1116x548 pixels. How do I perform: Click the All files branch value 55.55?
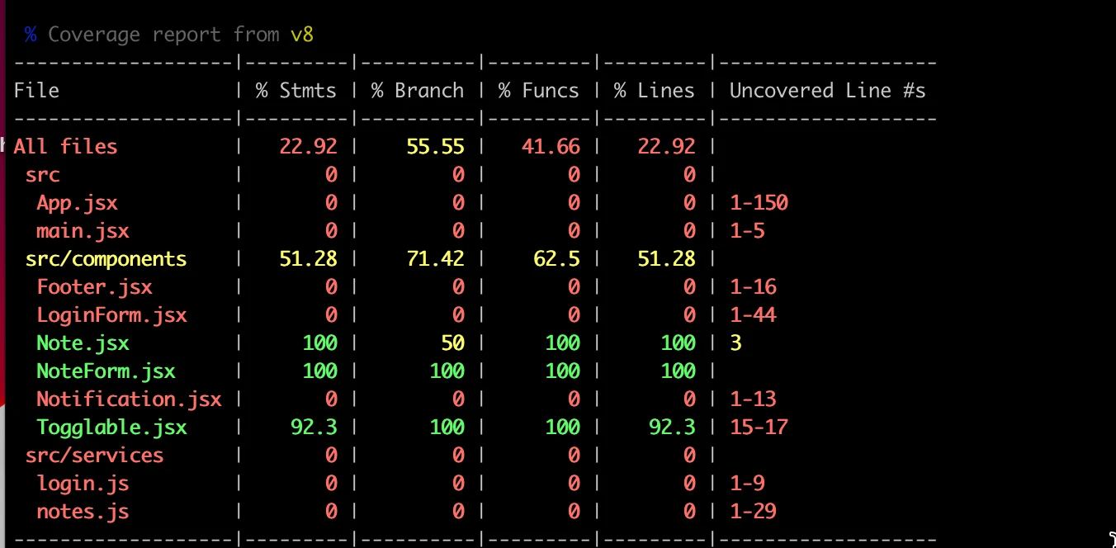click(x=435, y=147)
